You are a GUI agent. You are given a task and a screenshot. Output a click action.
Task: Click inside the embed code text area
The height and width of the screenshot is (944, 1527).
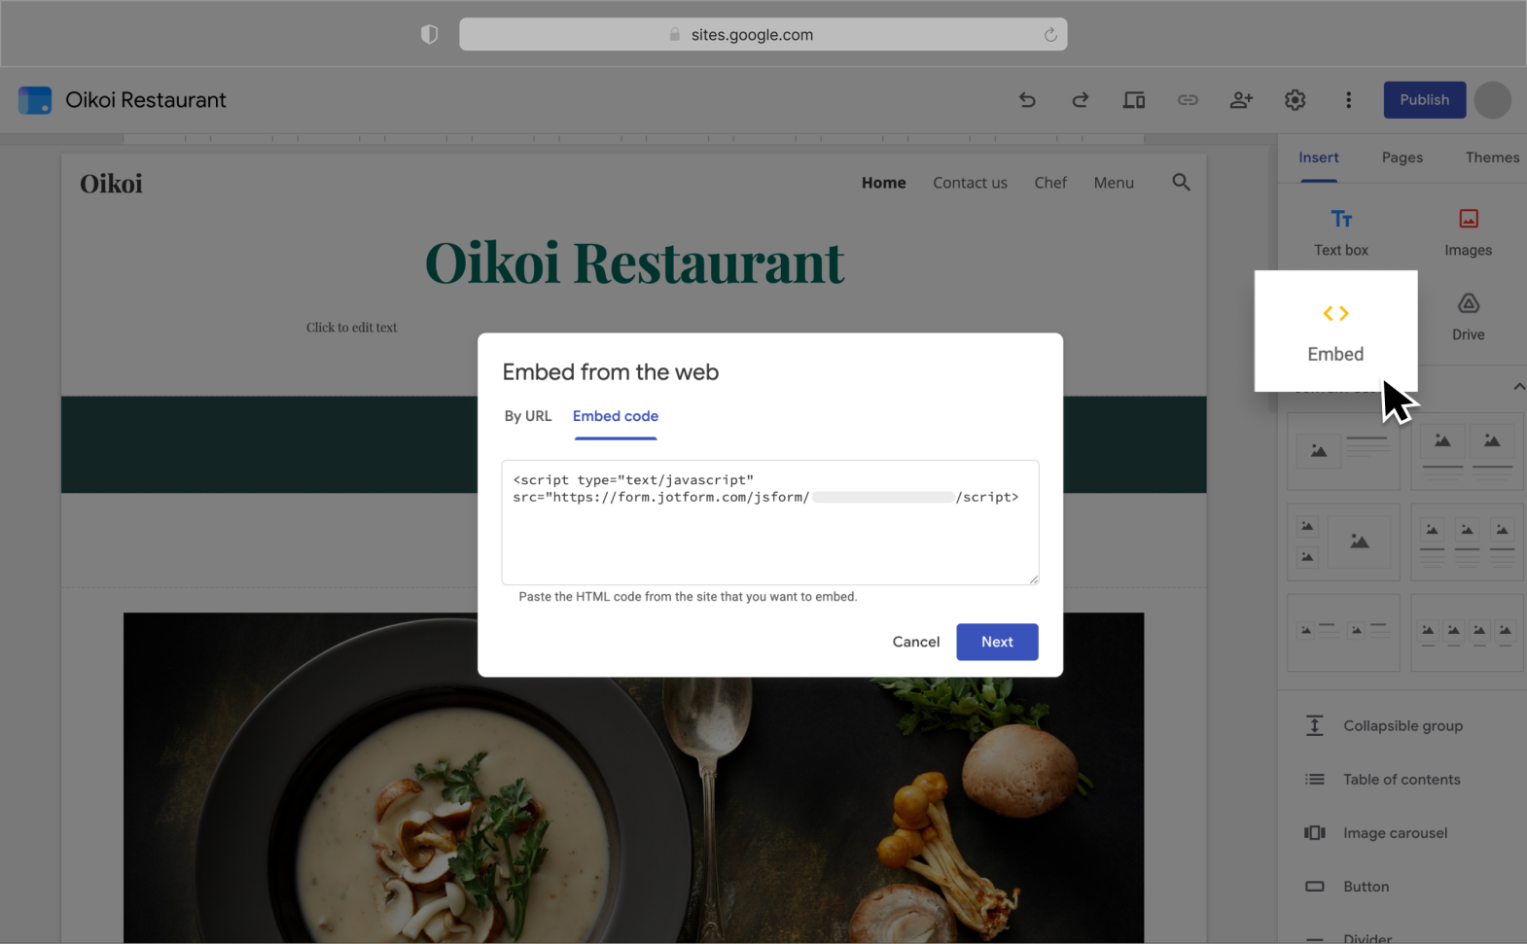point(769,522)
